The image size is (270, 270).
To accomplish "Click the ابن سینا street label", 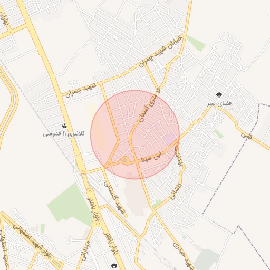I will pos(152,156).
